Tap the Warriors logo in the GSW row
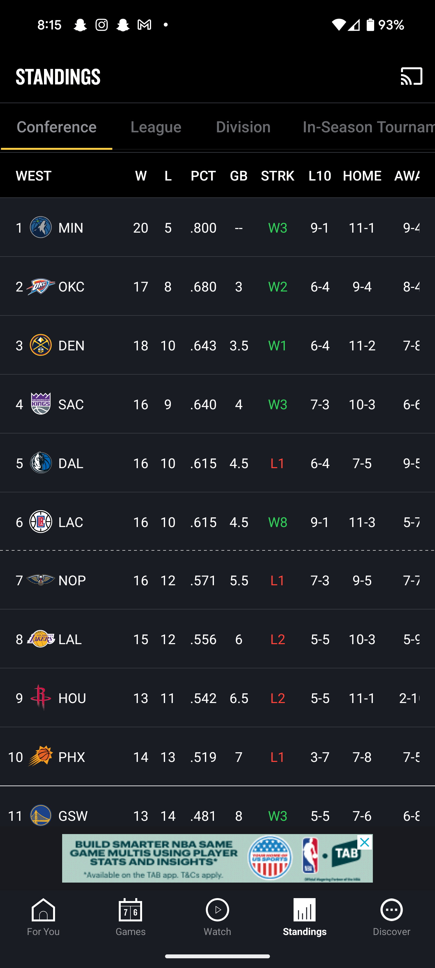This screenshot has width=435, height=968. (x=40, y=815)
